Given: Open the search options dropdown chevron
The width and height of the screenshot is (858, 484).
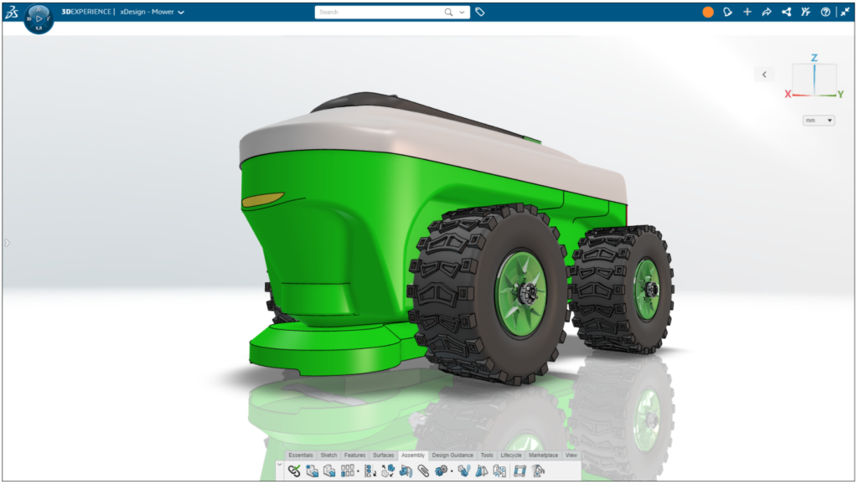Looking at the screenshot, I should pos(461,13).
